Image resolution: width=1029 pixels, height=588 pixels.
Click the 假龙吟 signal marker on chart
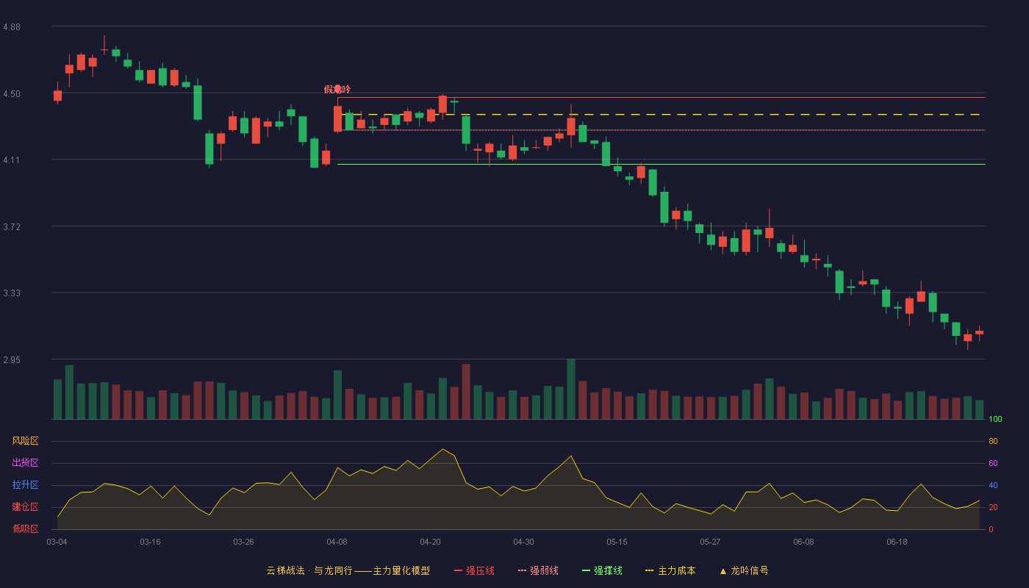coord(337,89)
